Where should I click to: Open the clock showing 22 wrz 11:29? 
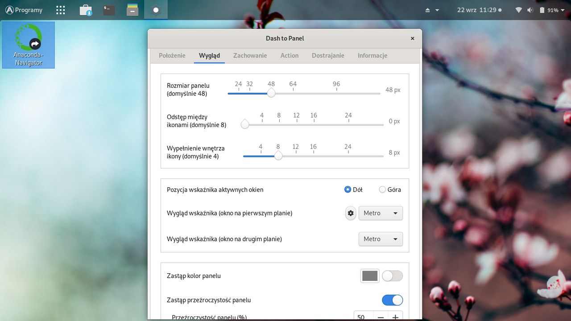(479, 10)
